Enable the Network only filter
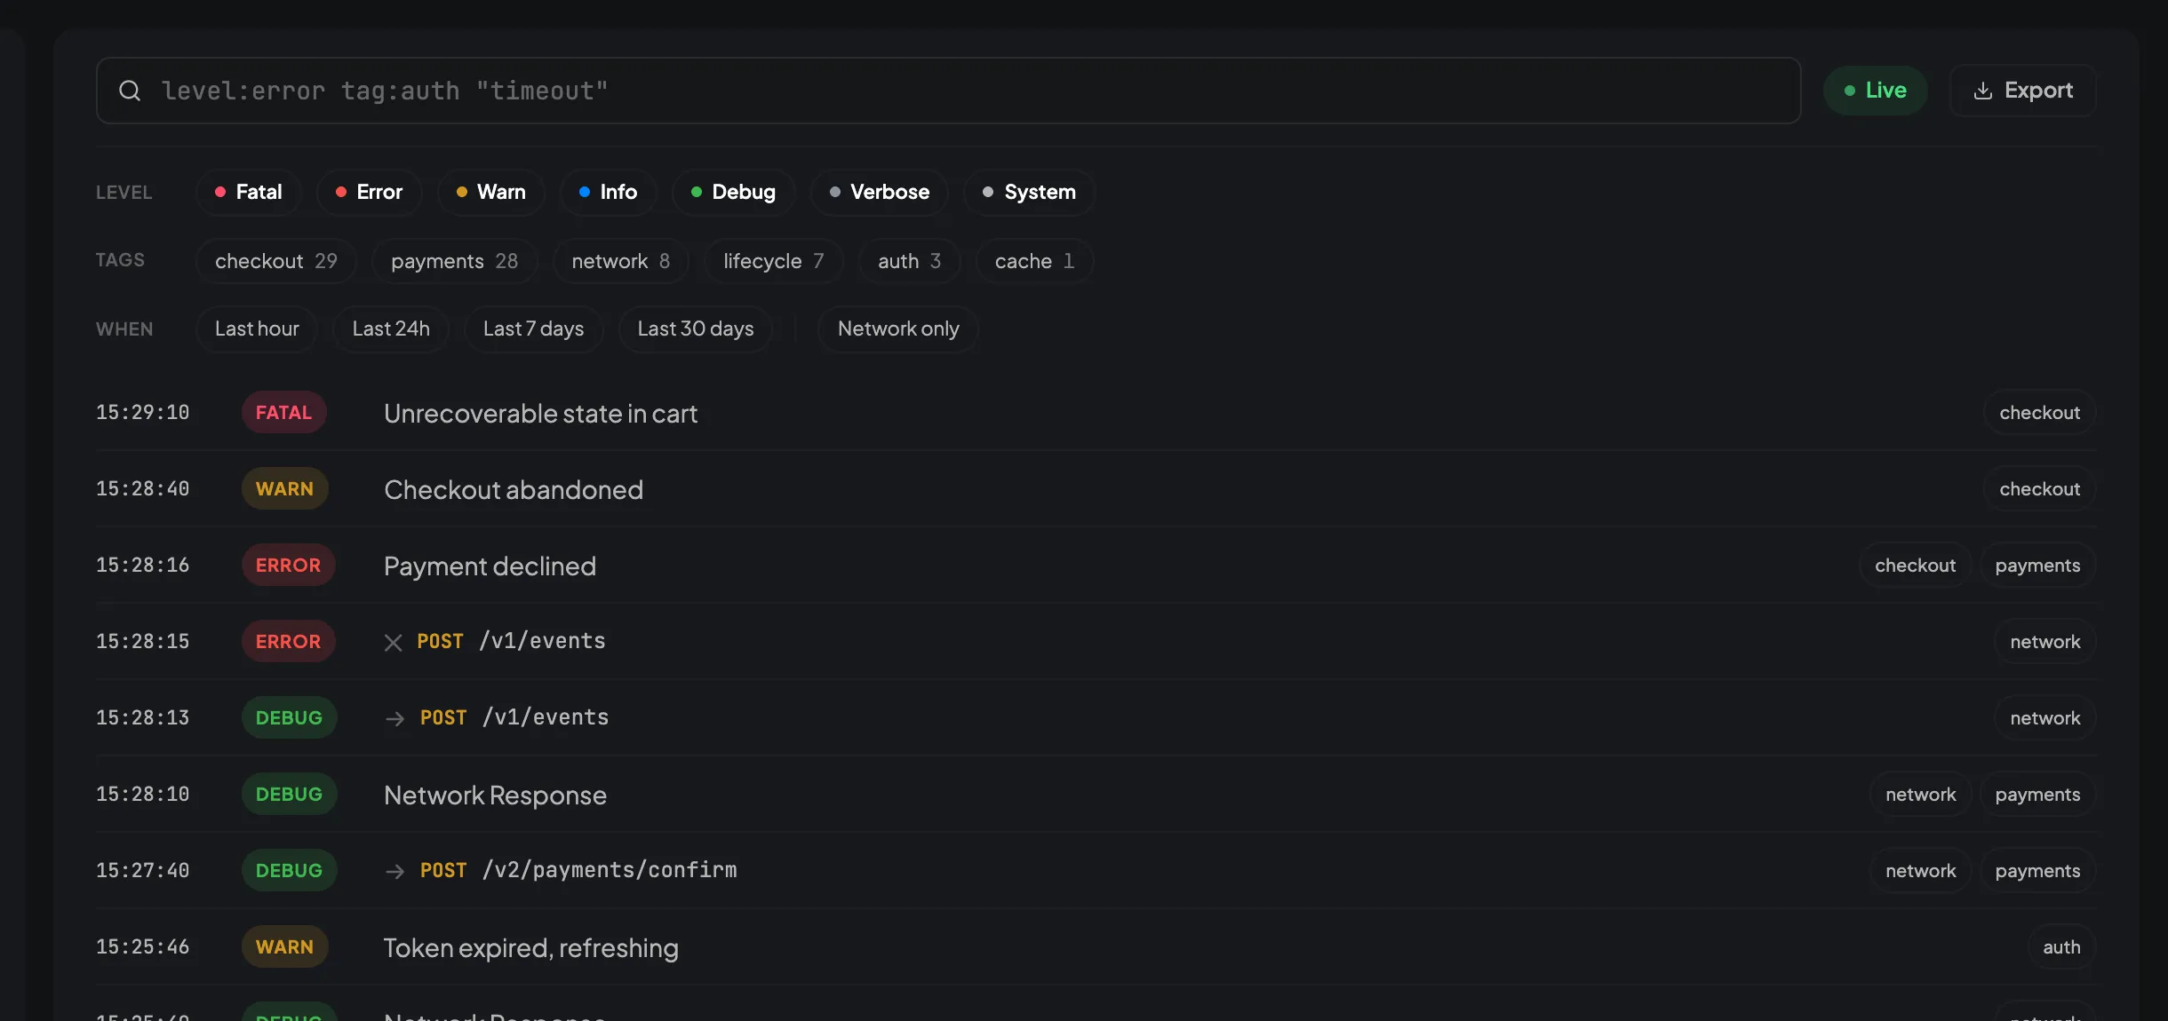The height and width of the screenshot is (1021, 2168). click(x=898, y=329)
